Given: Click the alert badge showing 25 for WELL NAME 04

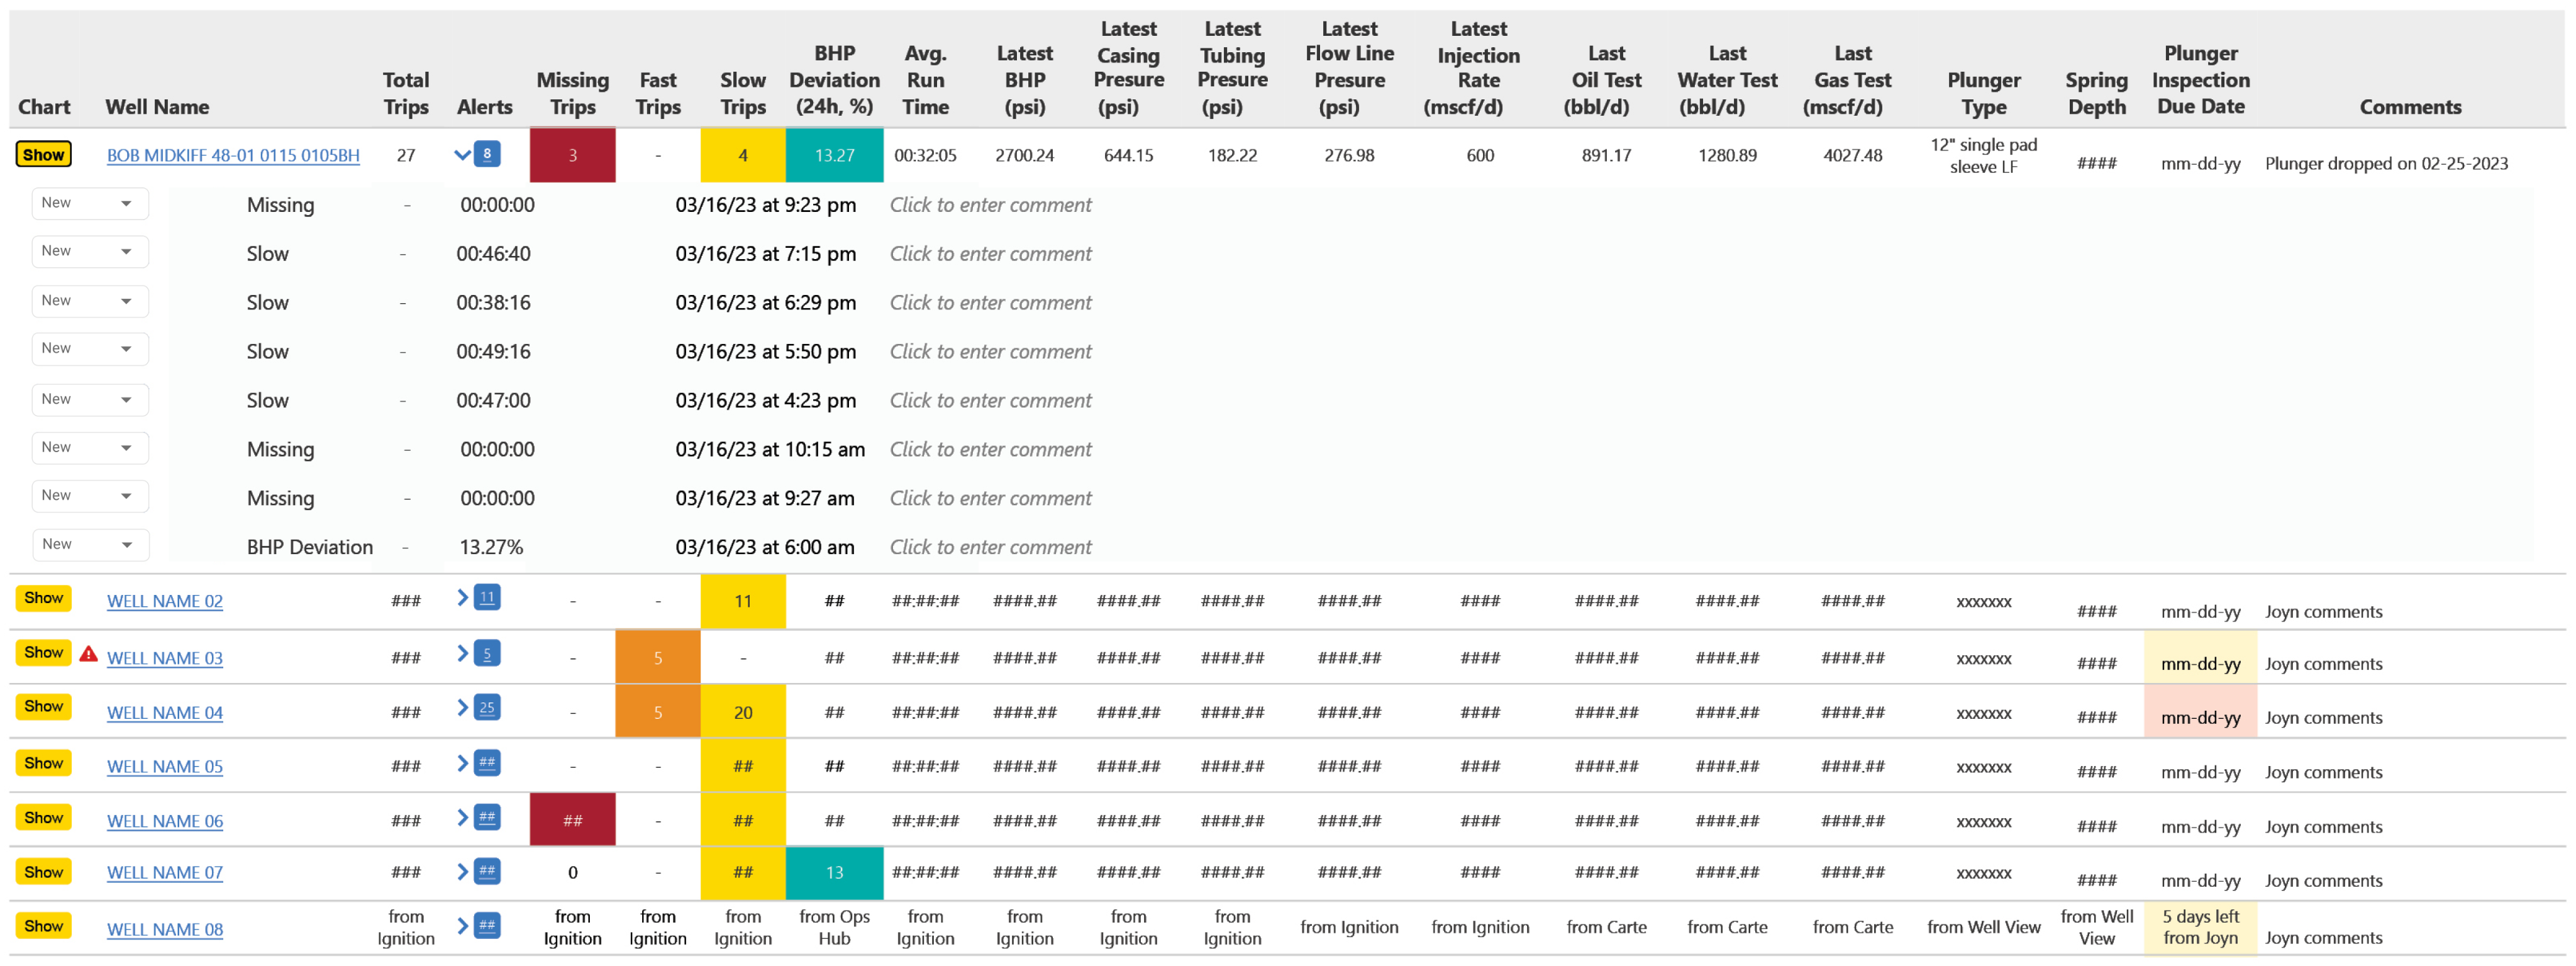Looking at the screenshot, I should tap(487, 708).
